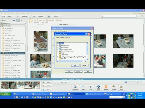145x108 pixels.
Task: Click the Print icon button
Action: [91, 88]
